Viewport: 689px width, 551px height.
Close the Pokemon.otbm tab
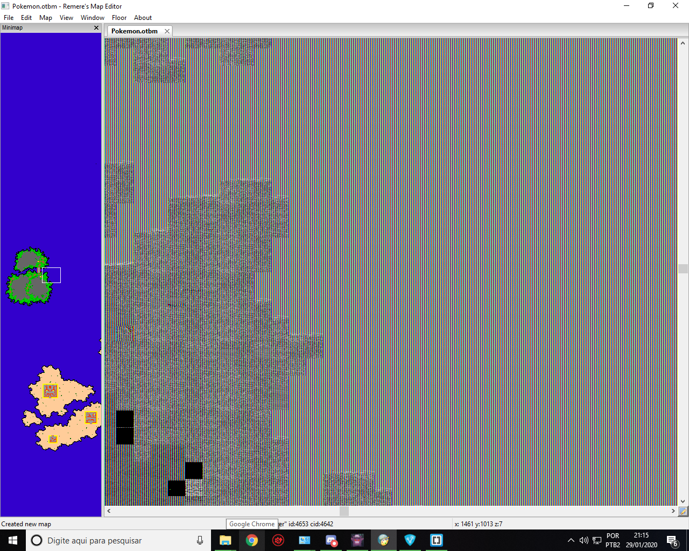tap(167, 31)
